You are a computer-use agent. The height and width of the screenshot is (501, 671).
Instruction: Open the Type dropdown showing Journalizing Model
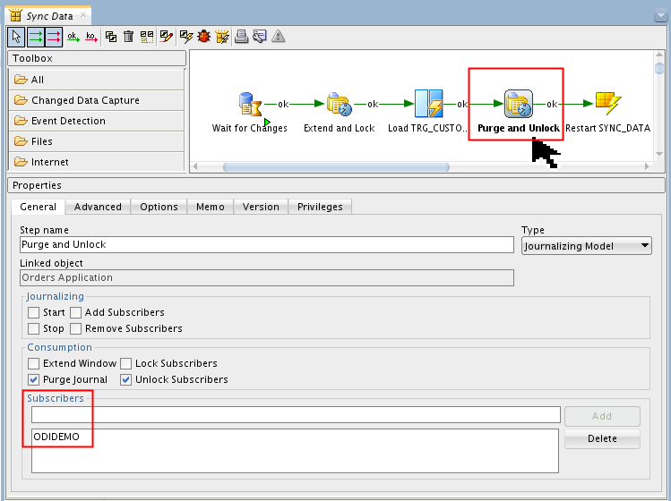click(586, 246)
